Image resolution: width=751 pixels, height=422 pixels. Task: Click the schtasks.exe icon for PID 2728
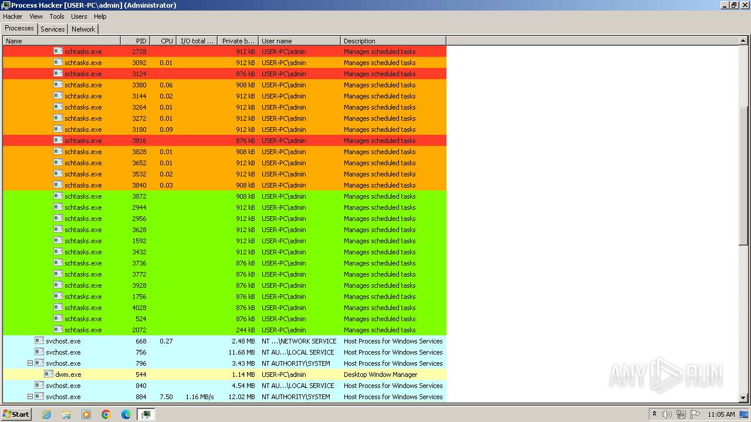[x=58, y=51]
